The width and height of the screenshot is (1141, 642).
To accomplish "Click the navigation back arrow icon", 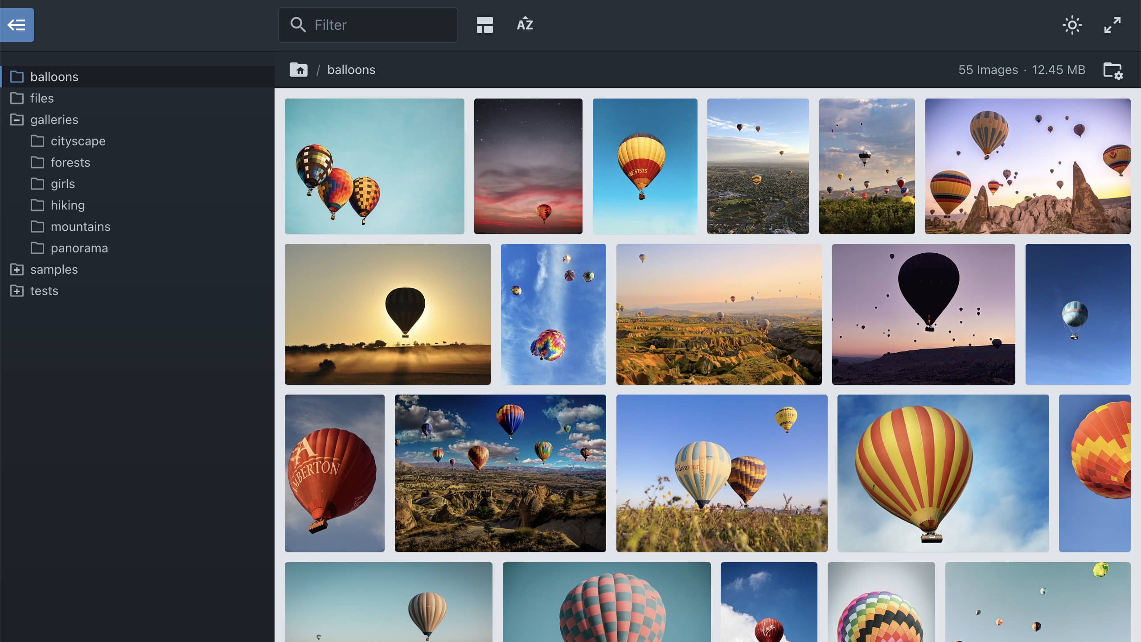I will point(17,25).
